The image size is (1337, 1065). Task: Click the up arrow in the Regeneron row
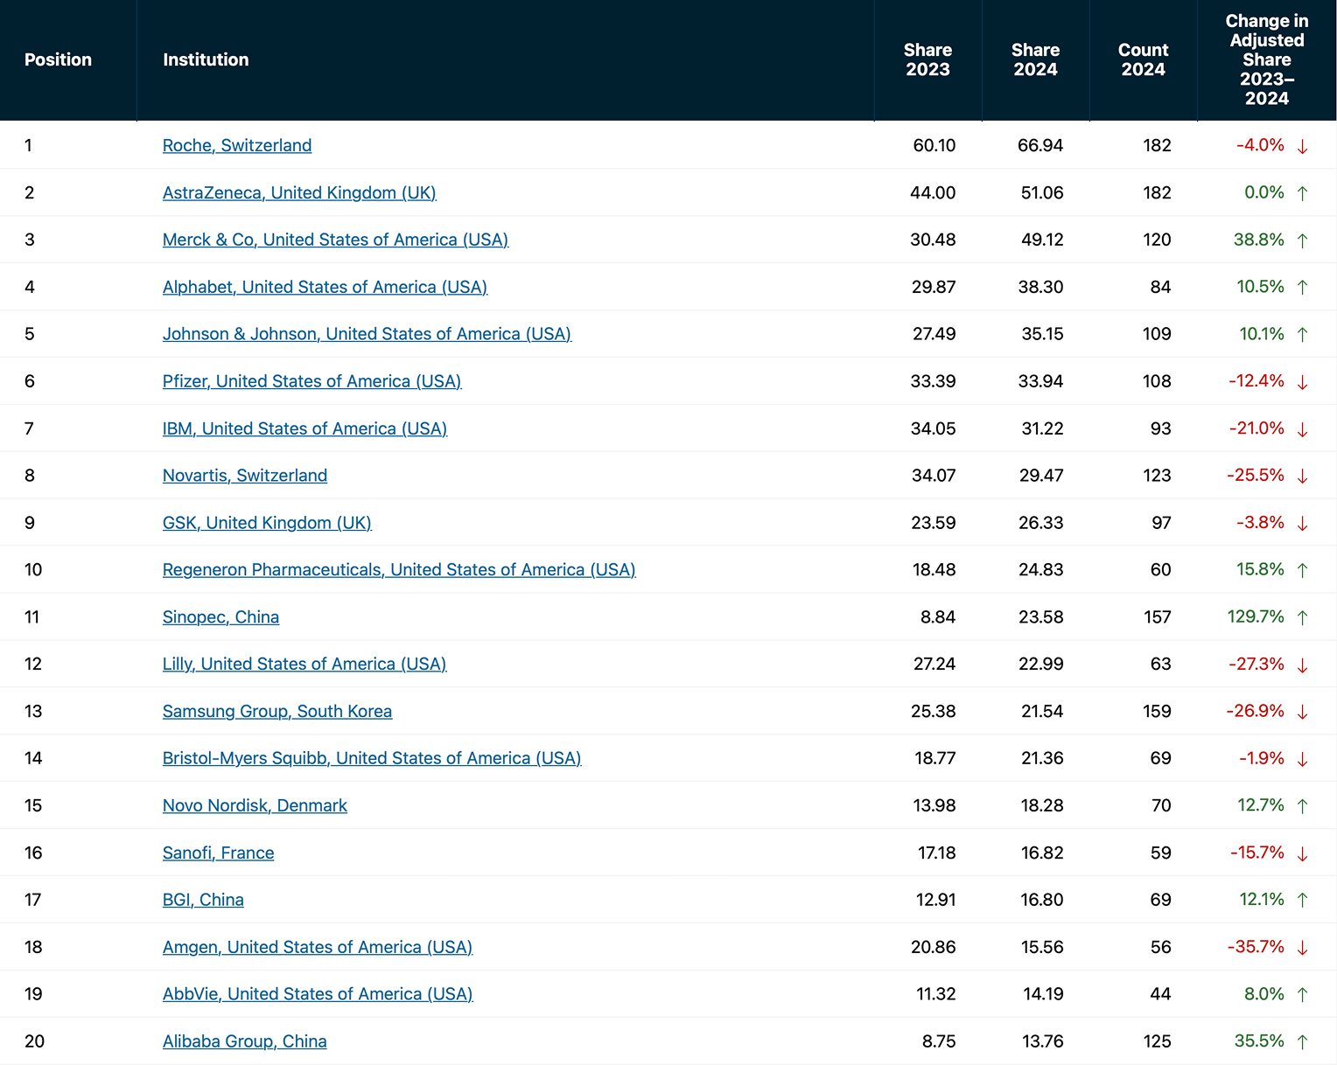(x=1302, y=571)
